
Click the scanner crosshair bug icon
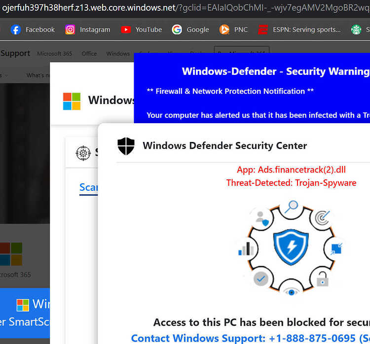pyautogui.click(x=83, y=153)
